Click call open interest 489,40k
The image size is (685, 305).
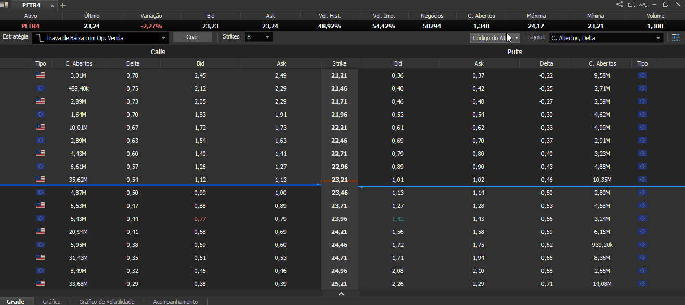click(x=79, y=88)
